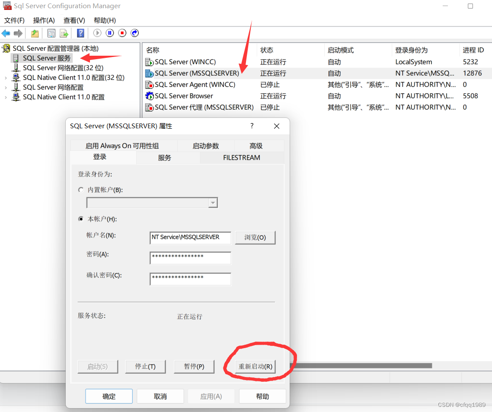Click the SQL Server 网络配置(32 位) icon
492x412 pixels.
point(16,68)
